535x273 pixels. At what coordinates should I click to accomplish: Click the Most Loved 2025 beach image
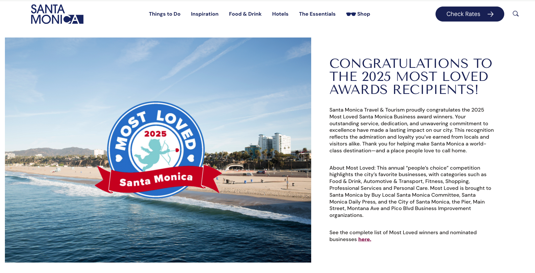pyautogui.click(x=158, y=150)
